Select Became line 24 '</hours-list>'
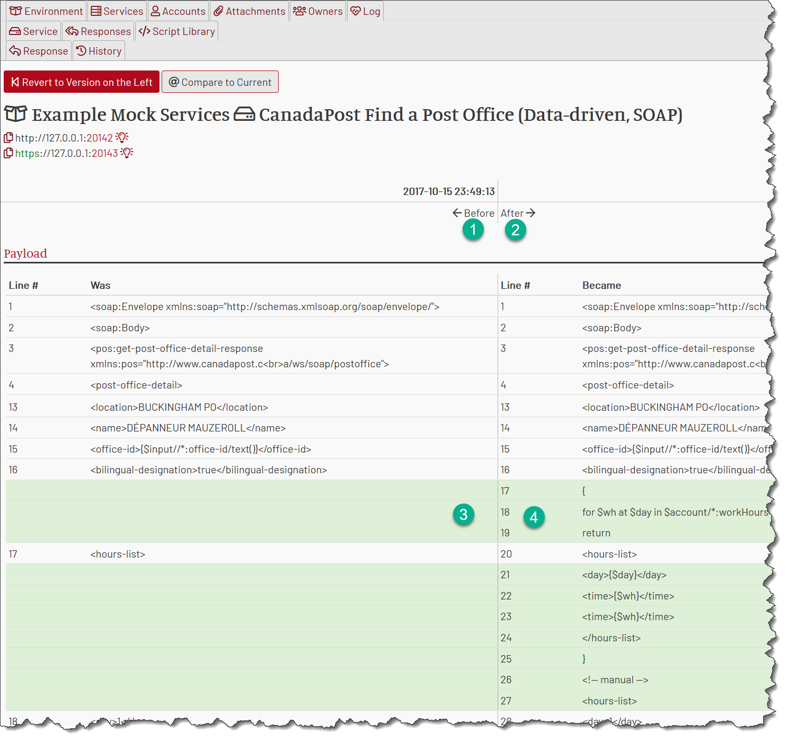 [612, 638]
